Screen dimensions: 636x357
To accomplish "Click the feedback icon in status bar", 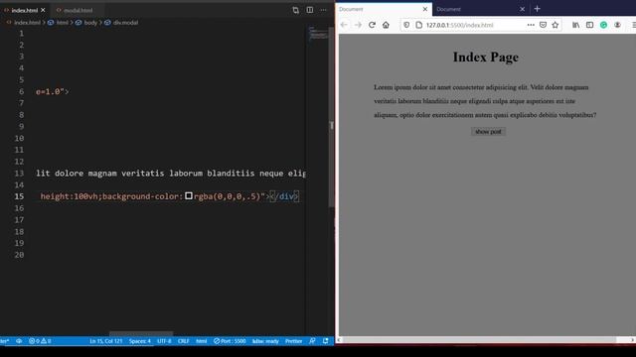I will click(312, 341).
